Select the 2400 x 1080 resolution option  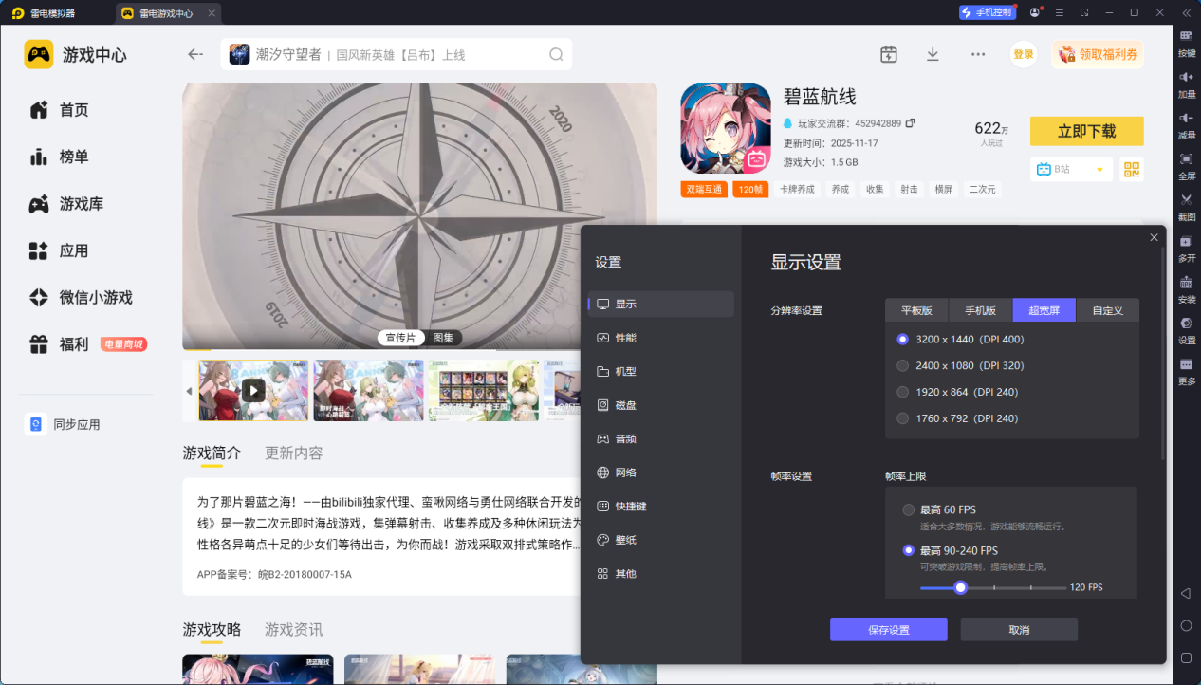click(x=902, y=365)
